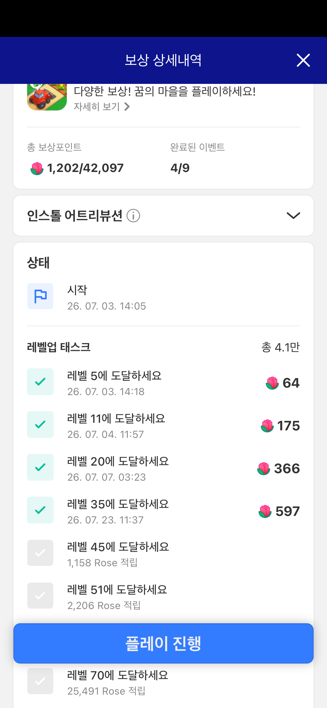Expand the 인스톨 어트리뷰션 section chevron
Screen dimensions: 327x708
click(293, 216)
